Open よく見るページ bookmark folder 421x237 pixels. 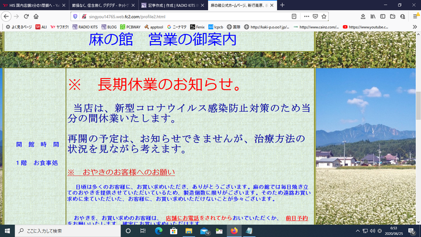pos(19,27)
